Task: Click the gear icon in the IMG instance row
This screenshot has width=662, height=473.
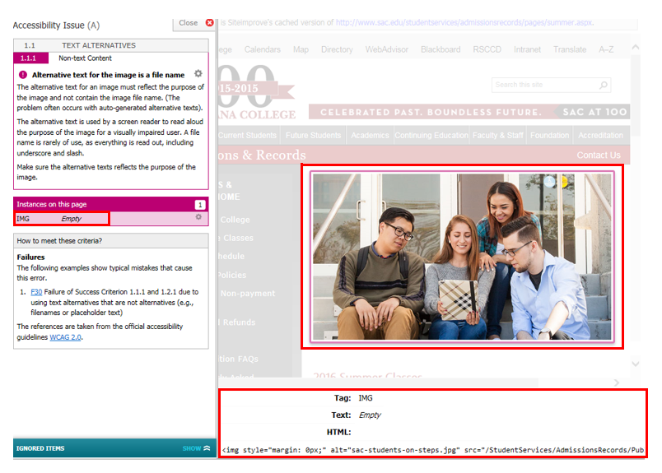Action: click(198, 217)
